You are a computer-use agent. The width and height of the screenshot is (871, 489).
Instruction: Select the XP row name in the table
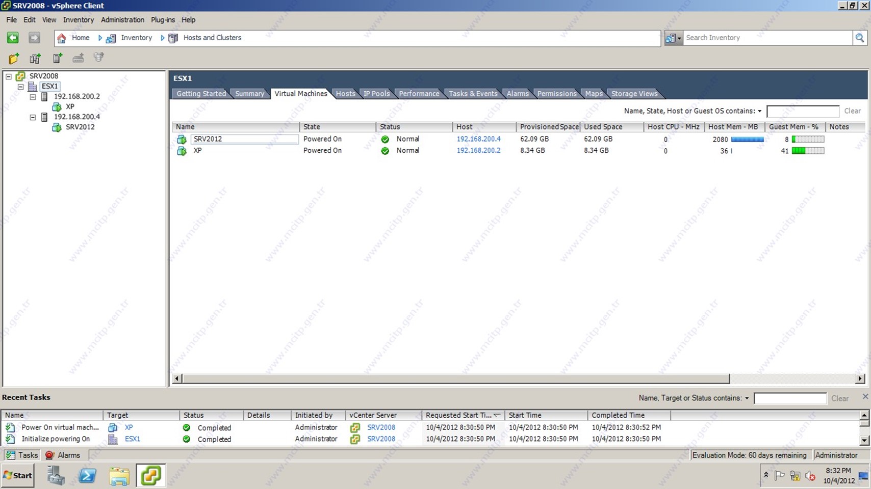point(197,151)
